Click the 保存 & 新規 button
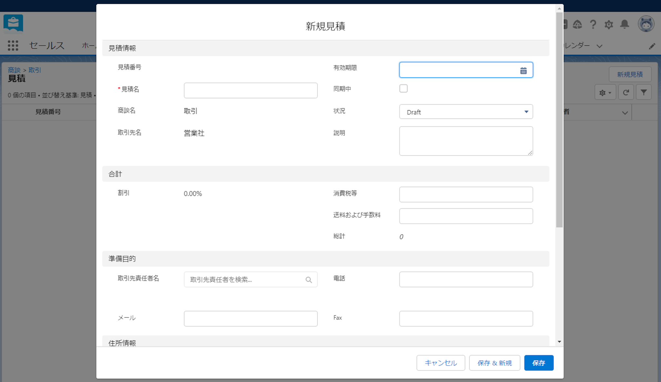This screenshot has height=382, width=661. 494,363
